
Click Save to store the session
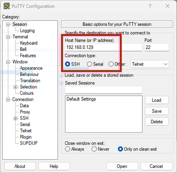(x=157, y=111)
